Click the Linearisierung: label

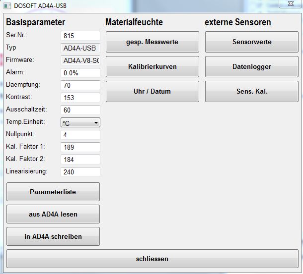tap(27, 171)
